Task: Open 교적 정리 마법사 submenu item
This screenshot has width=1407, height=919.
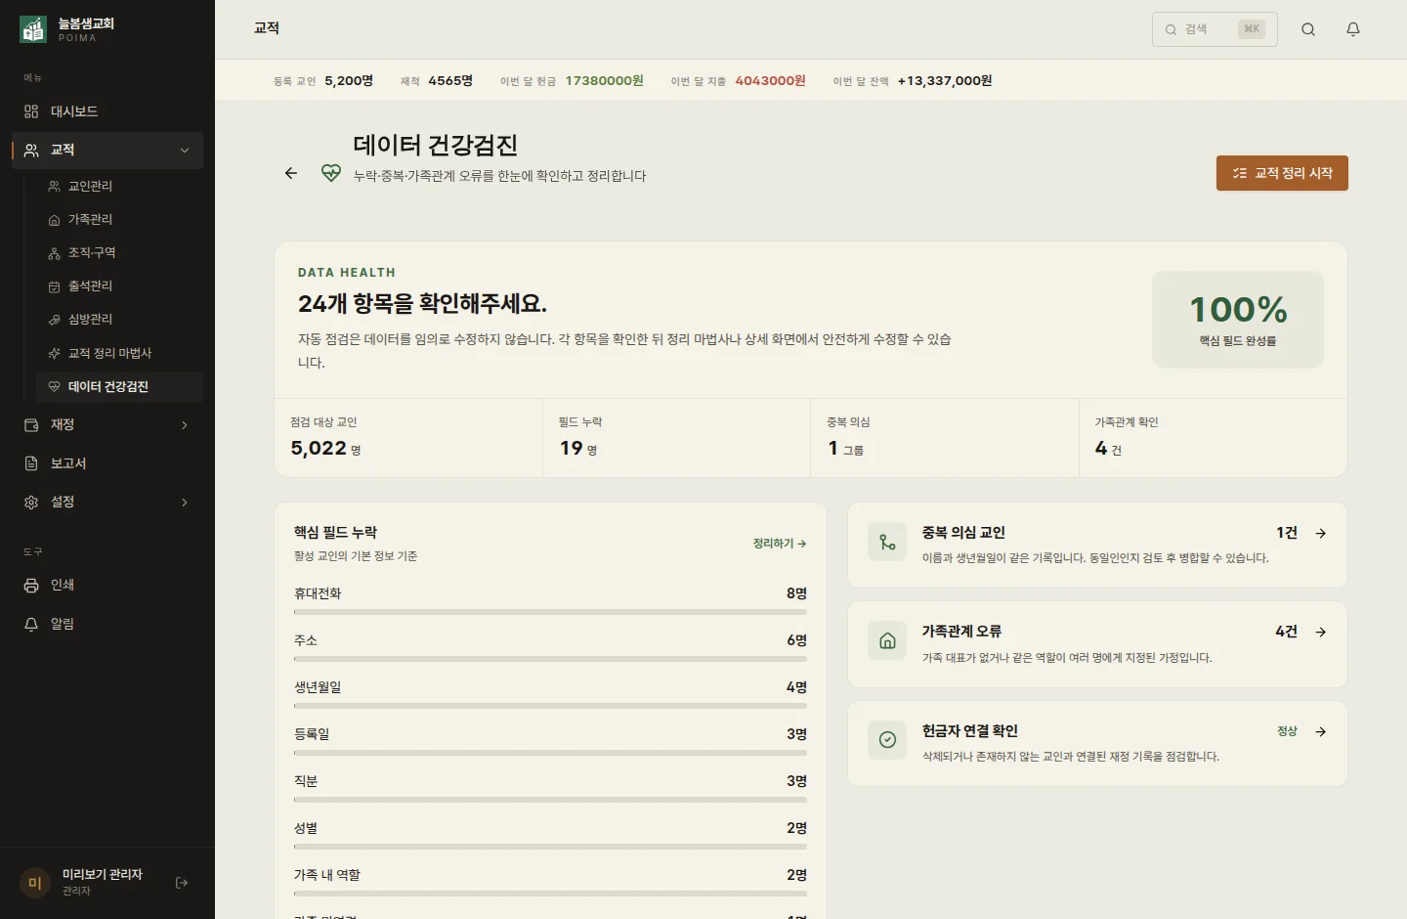Action: pos(119,353)
